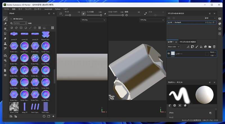Expand the All libraries tree

[11, 19]
